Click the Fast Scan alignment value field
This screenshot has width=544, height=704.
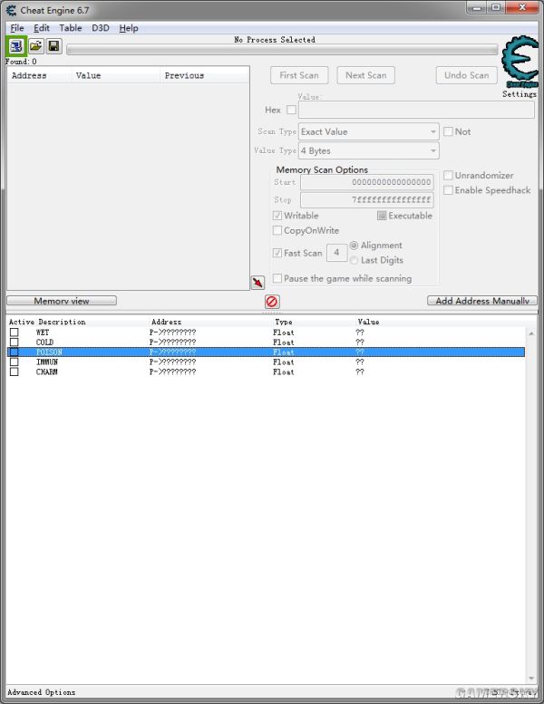tap(336, 252)
